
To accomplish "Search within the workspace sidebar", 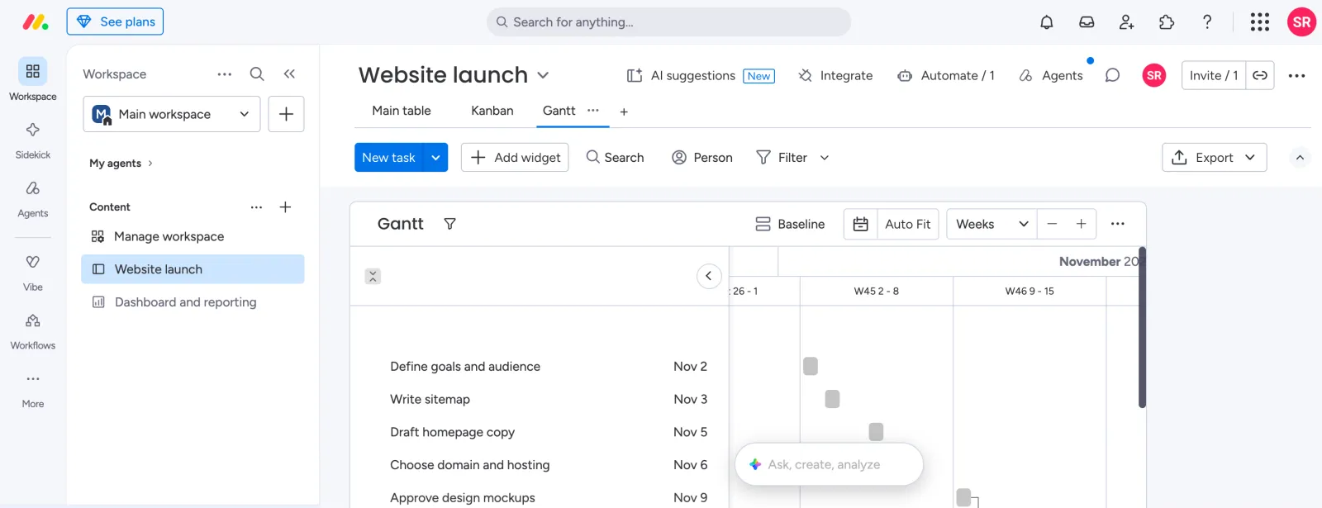I will click(x=257, y=74).
